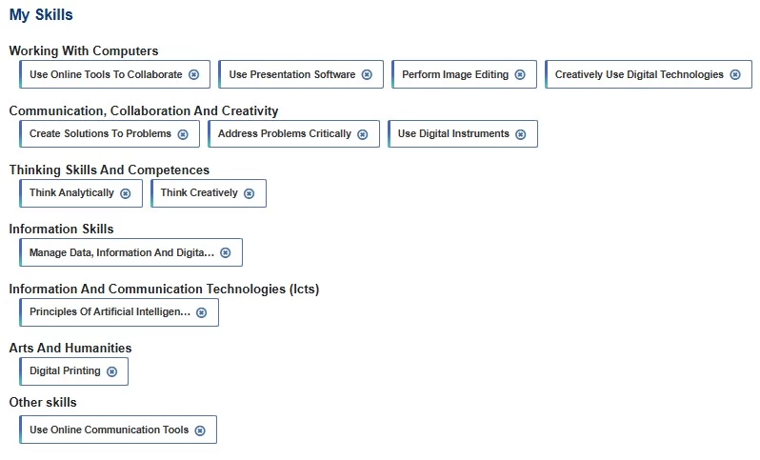
Task: Click the Working With Computers category heading
Action: (84, 50)
